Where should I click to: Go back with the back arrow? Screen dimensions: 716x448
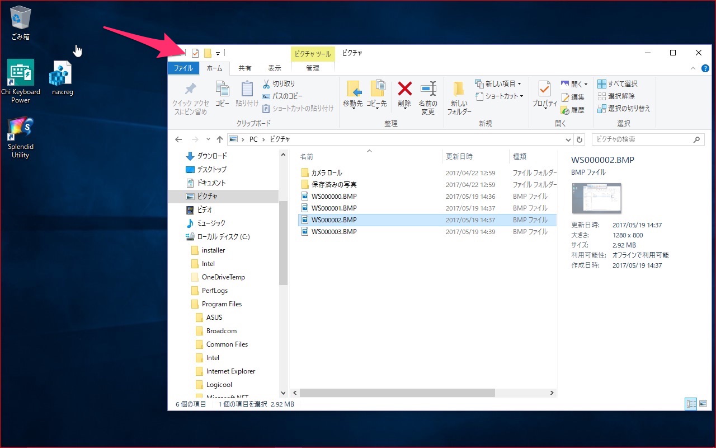coord(178,139)
